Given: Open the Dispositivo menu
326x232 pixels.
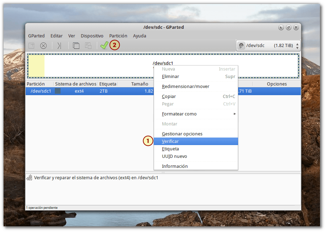Looking at the screenshot, I should 92,36.
